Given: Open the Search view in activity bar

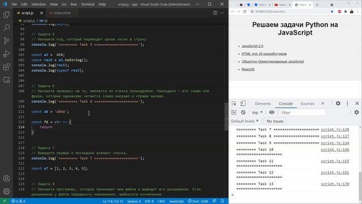Looking at the screenshot, I should pos(6,28).
